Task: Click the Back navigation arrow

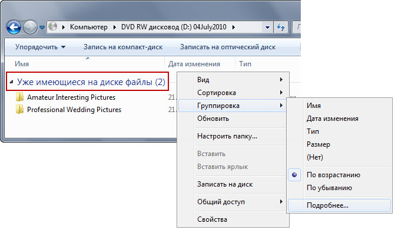Action: click(14, 27)
